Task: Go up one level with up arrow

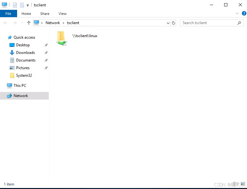Action: coord(29,23)
